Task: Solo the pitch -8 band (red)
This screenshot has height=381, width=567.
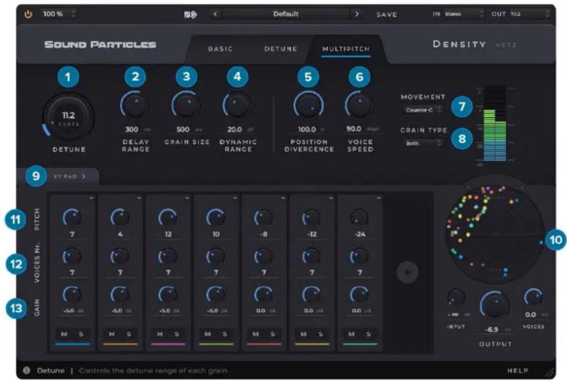Action: coord(273,334)
